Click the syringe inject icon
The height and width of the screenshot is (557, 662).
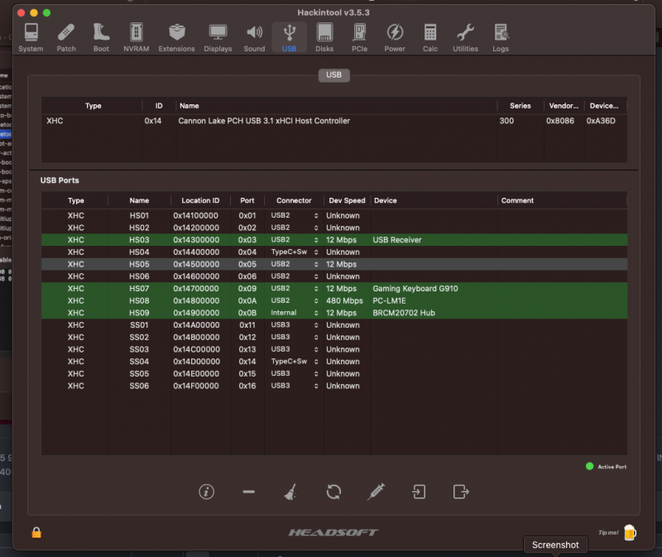click(x=377, y=492)
